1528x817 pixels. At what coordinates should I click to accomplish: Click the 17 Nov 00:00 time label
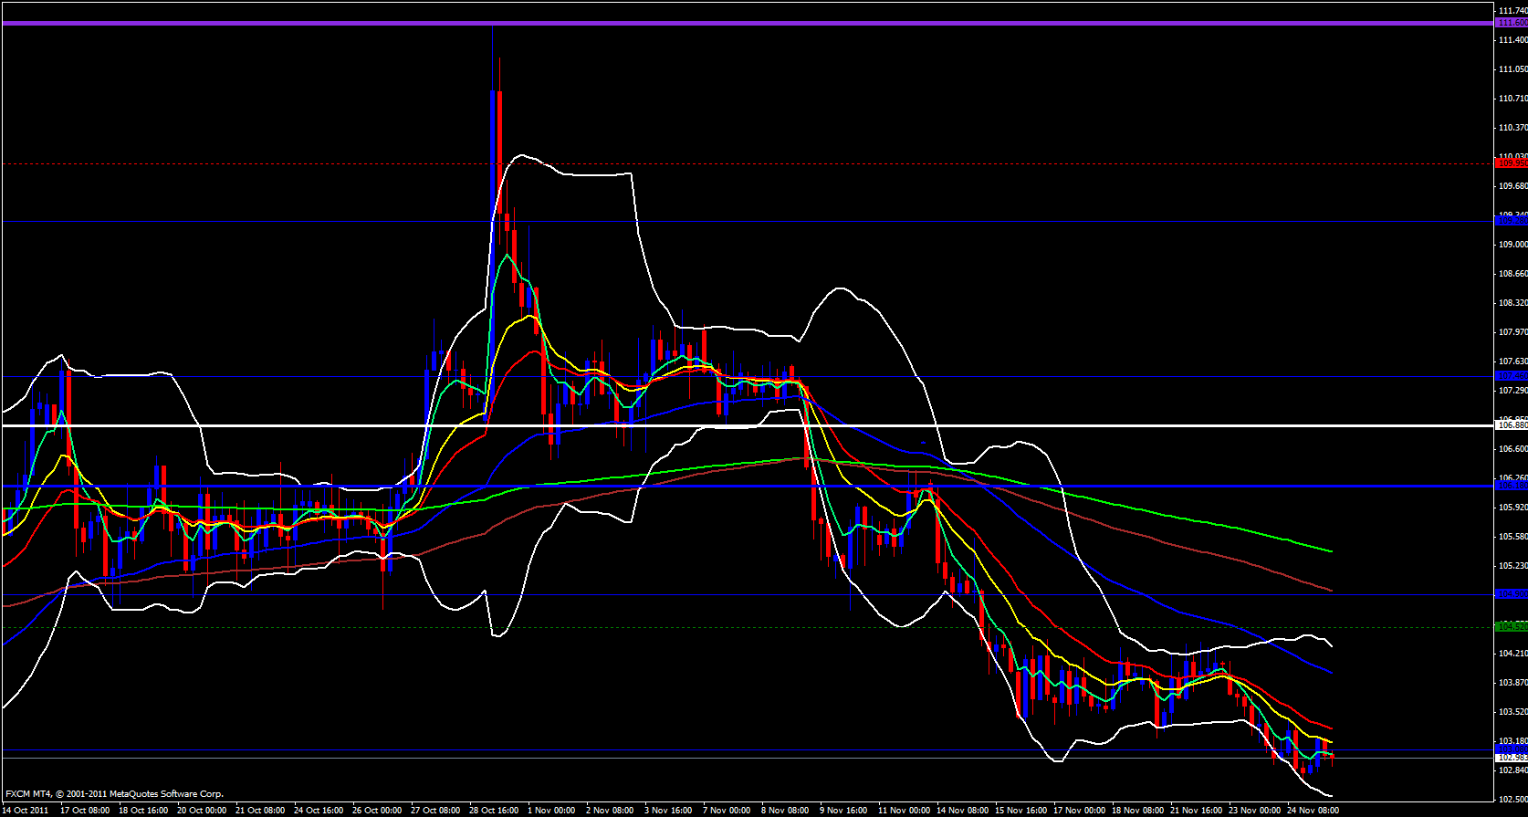pyautogui.click(x=1079, y=811)
